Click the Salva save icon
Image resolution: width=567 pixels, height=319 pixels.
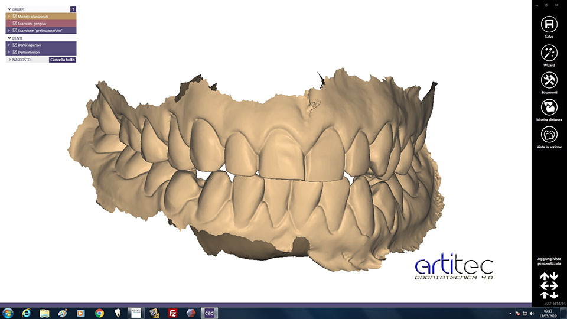click(549, 24)
